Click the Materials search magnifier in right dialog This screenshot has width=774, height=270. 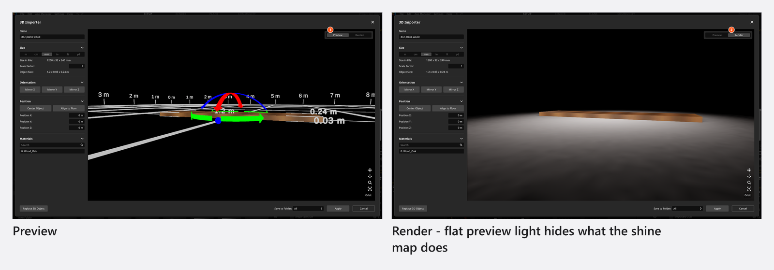click(461, 145)
